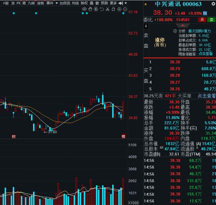This screenshot has width=216, height=205.
Task: Click the 陆 connect badge
Action: click(205, 13)
